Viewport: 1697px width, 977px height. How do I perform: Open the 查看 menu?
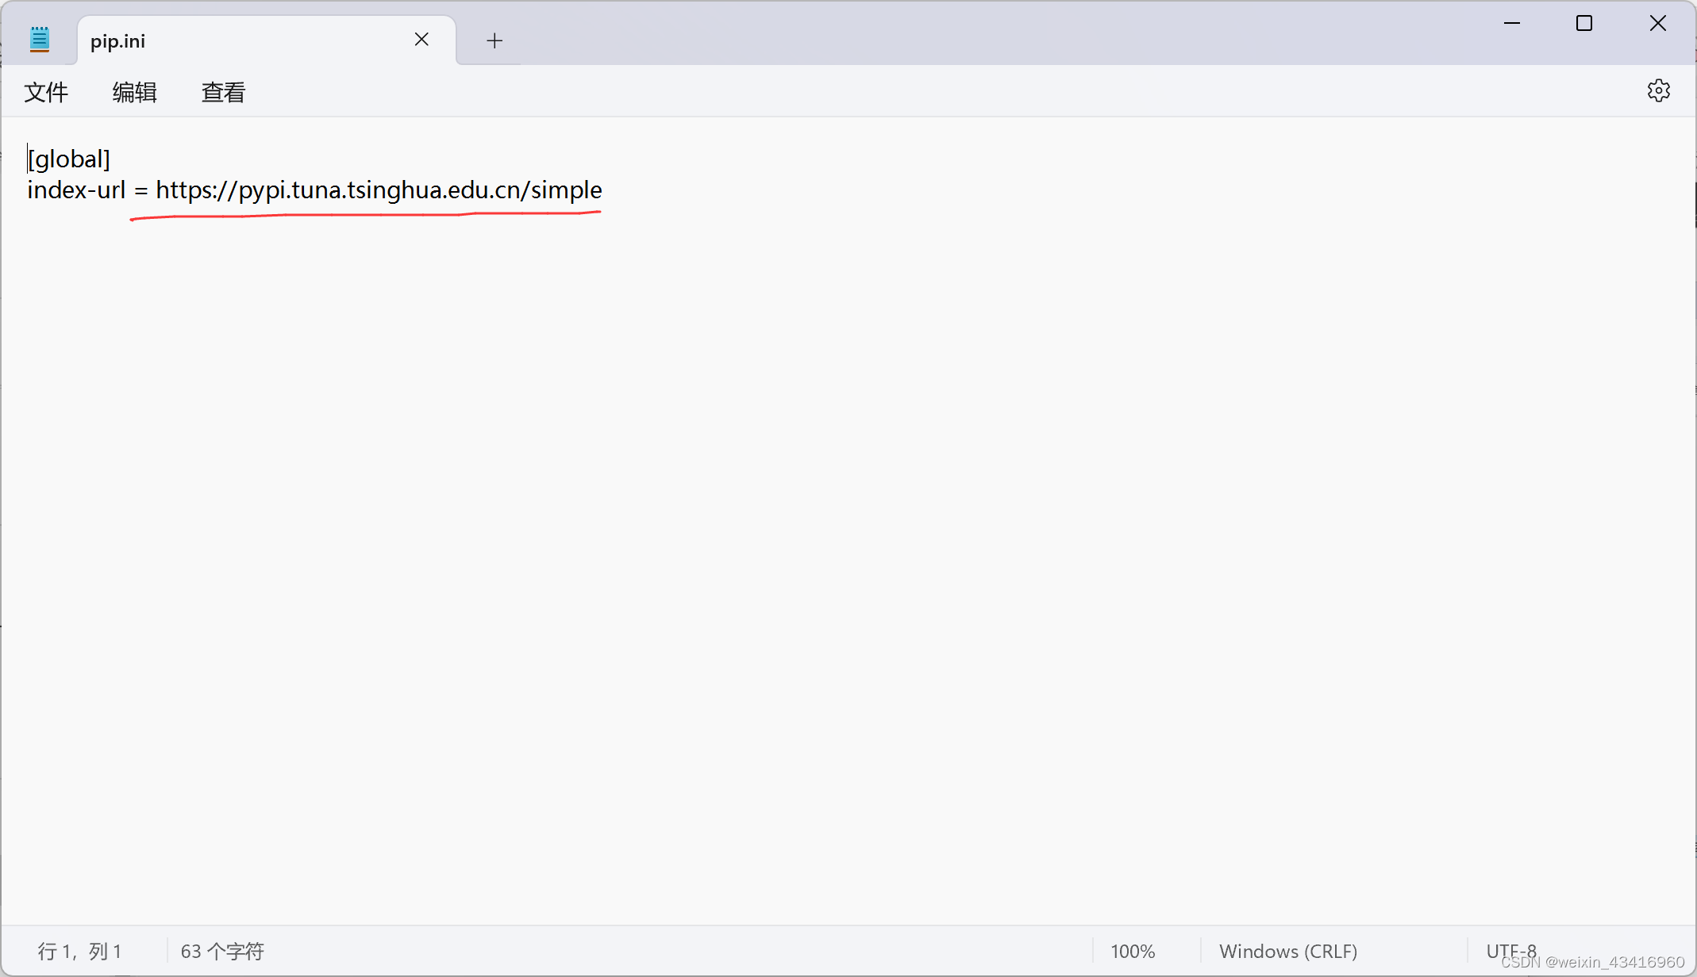point(224,93)
